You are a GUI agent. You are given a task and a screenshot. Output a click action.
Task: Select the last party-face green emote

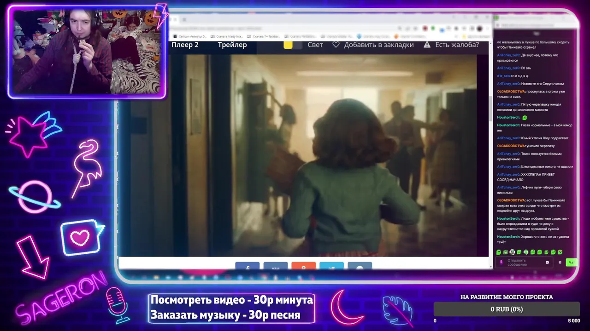point(560,252)
